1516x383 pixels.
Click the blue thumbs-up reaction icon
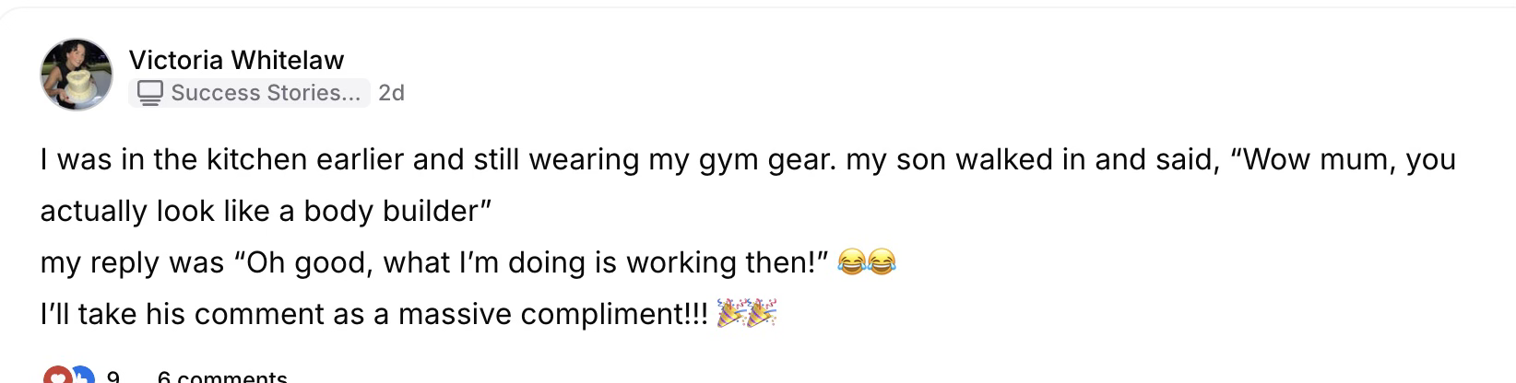click(x=82, y=377)
